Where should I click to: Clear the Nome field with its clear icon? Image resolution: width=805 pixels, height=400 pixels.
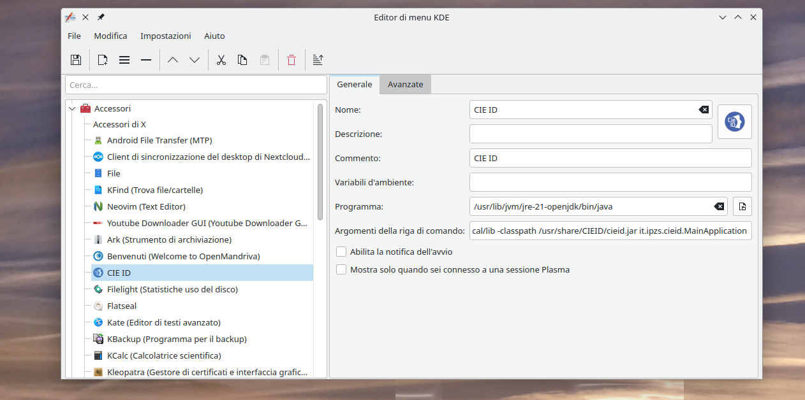704,110
